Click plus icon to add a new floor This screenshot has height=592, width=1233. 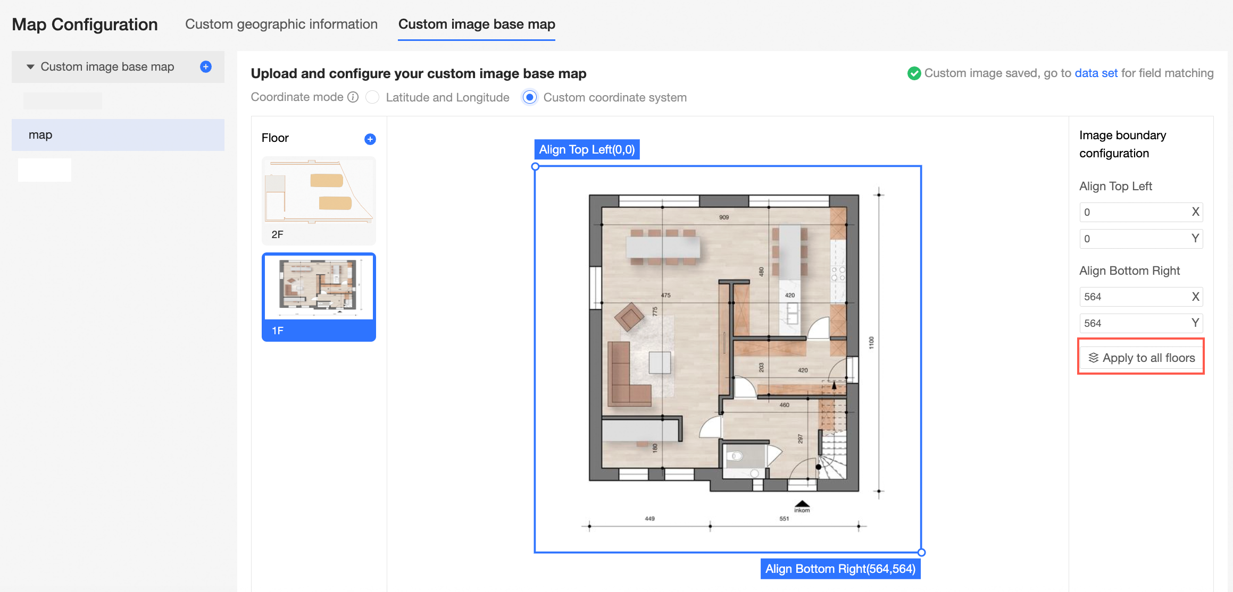(x=370, y=139)
